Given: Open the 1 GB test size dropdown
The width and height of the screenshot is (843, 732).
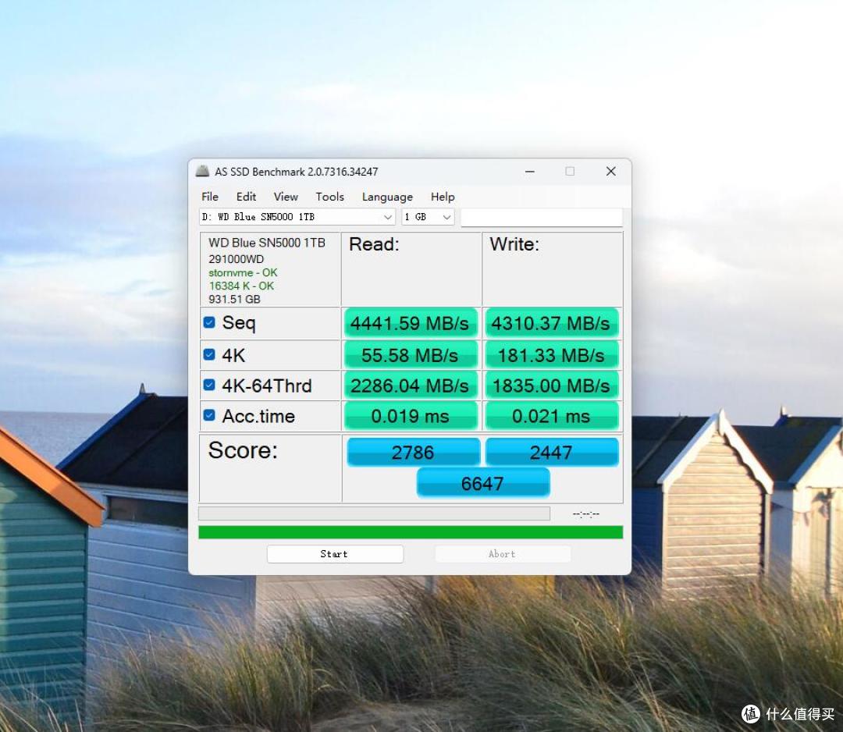Looking at the screenshot, I should click(x=428, y=217).
